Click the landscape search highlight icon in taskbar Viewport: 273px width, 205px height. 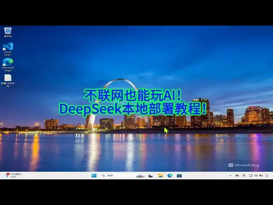[x=140, y=176]
